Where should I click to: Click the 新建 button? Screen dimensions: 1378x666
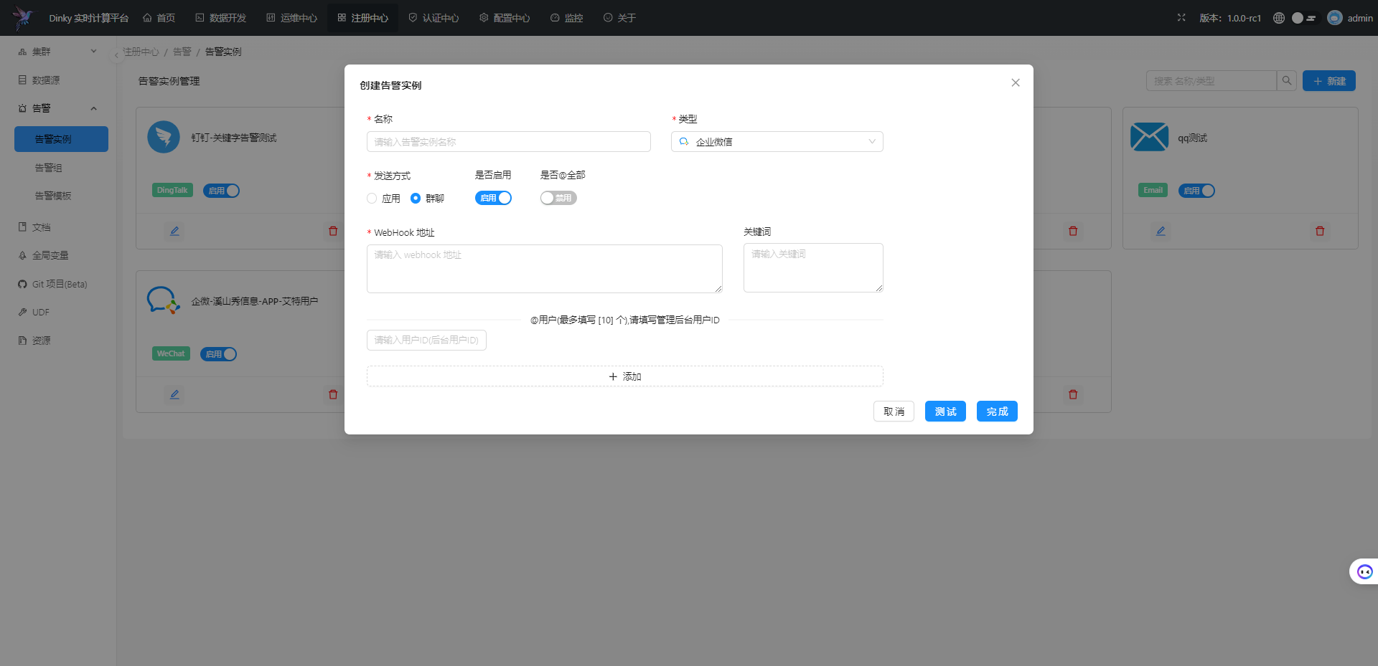pos(1329,81)
